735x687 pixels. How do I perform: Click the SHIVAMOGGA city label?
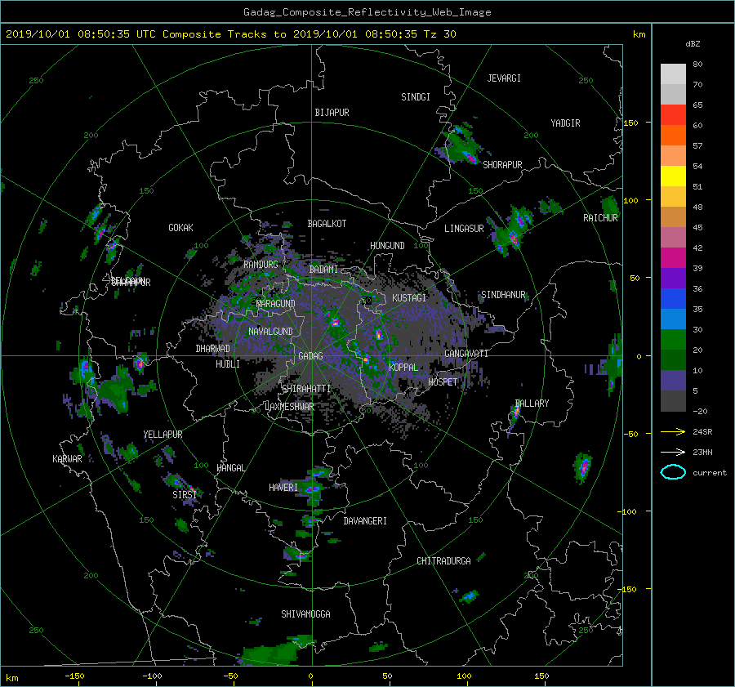tap(305, 613)
